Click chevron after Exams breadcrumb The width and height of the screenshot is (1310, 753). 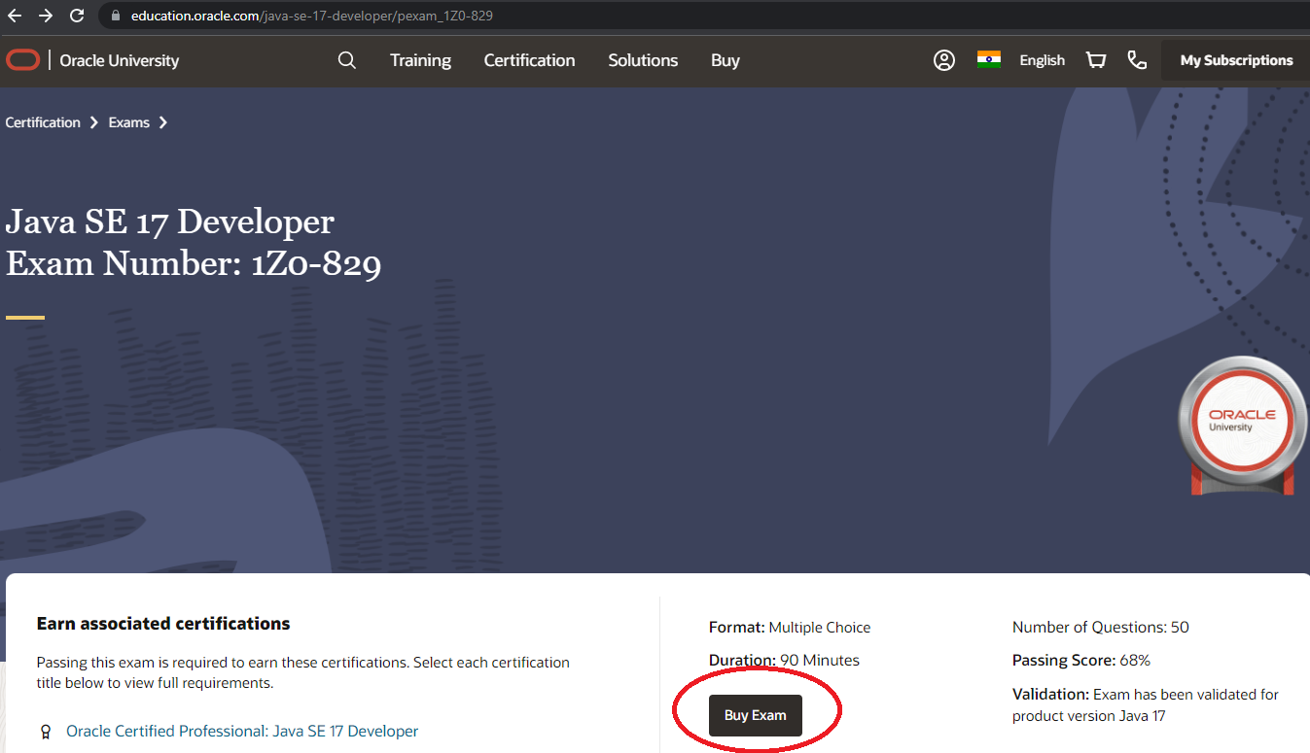[x=163, y=122]
